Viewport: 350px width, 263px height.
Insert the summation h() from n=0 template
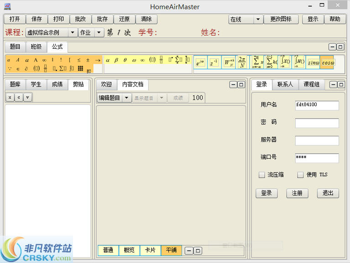(x=272, y=62)
